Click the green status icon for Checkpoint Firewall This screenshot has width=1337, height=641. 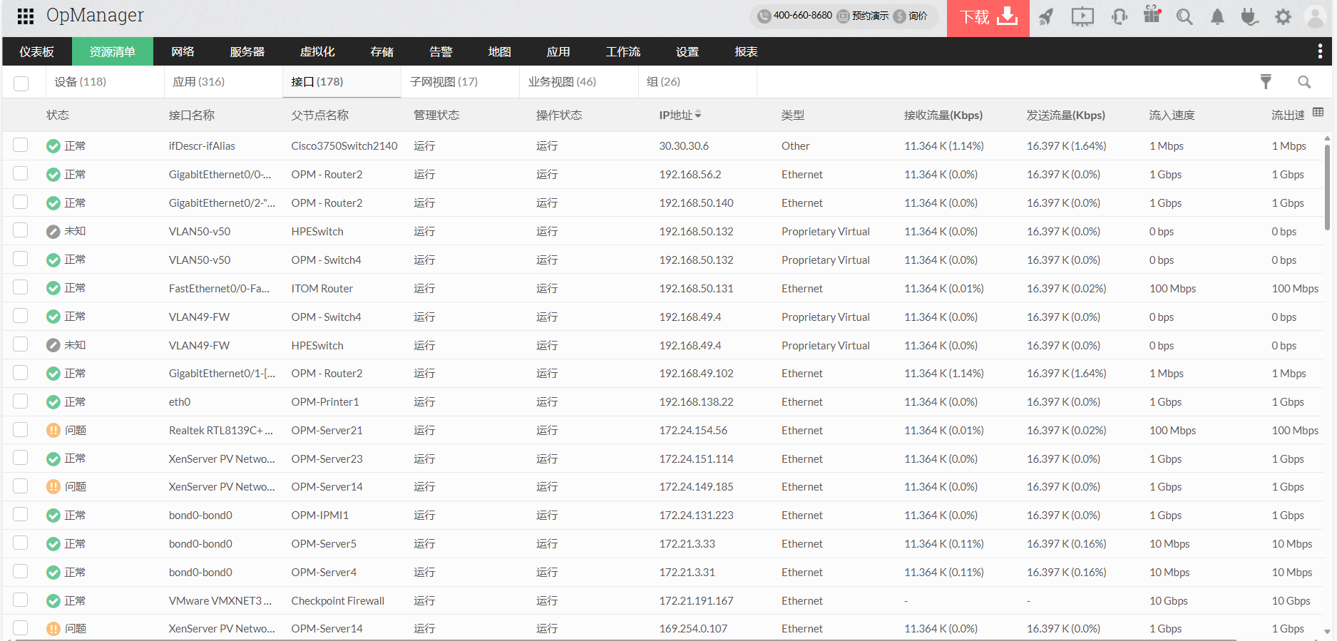coord(53,601)
